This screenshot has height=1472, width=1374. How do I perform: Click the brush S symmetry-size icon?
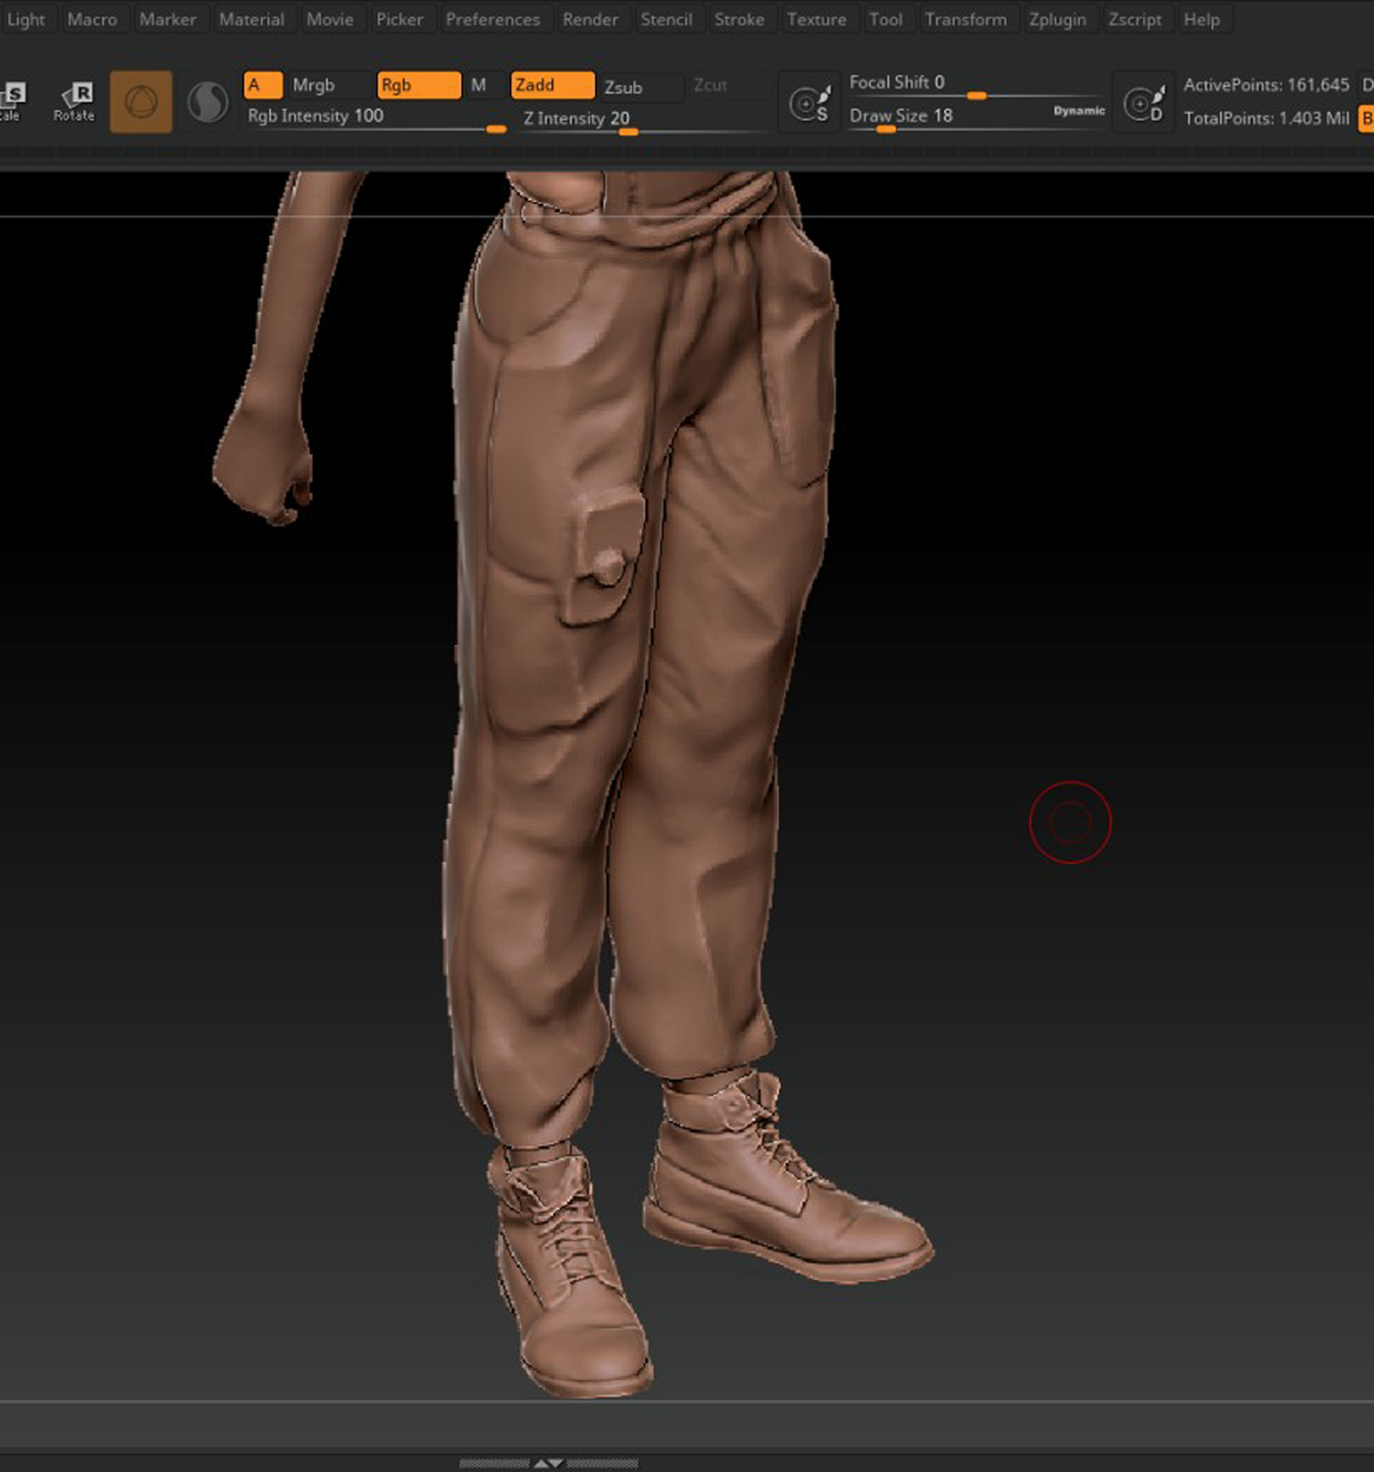click(810, 102)
